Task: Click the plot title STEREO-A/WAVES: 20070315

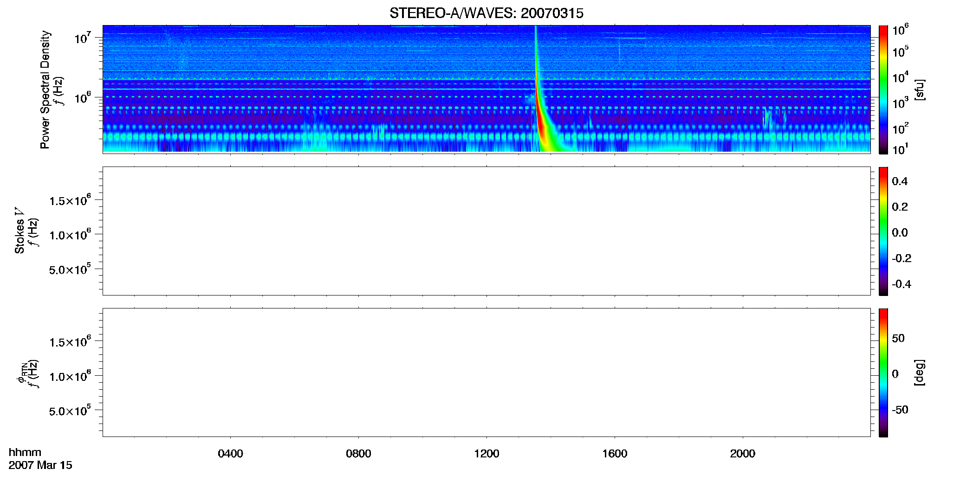Action: pyautogui.click(x=486, y=13)
